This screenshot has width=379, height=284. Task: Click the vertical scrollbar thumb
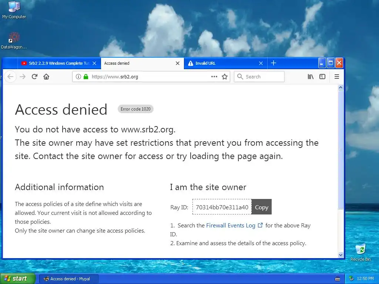(x=341, y=149)
